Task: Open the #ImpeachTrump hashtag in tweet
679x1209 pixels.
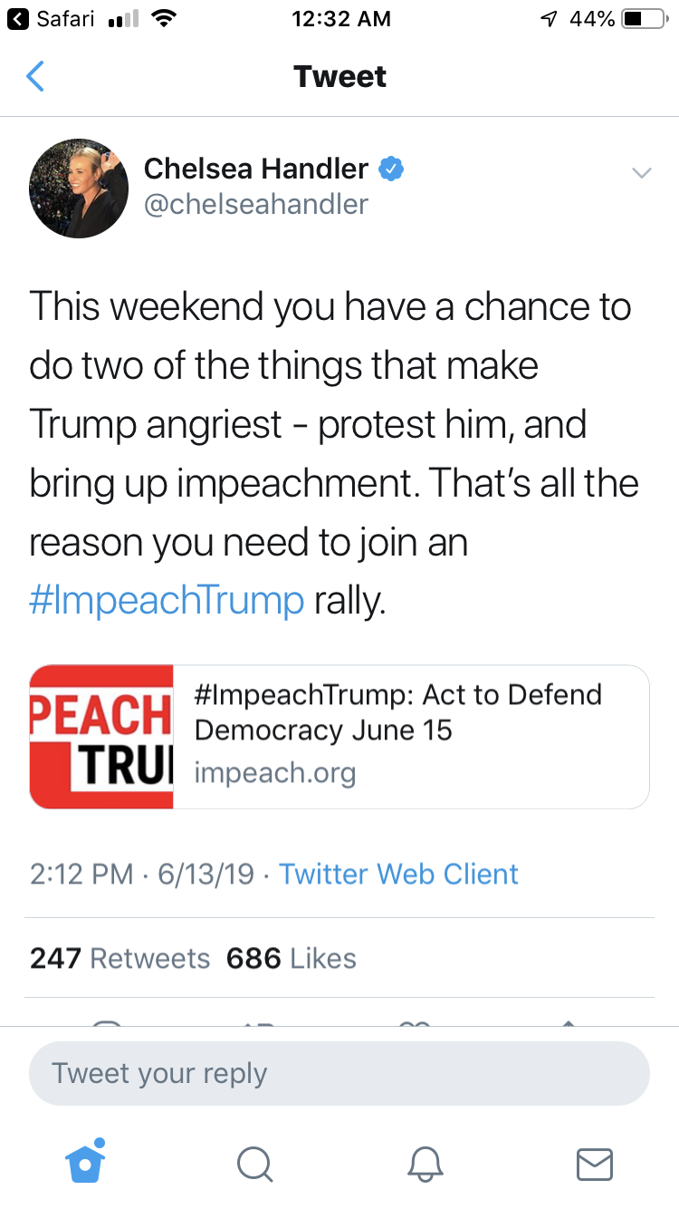Action: click(x=167, y=601)
